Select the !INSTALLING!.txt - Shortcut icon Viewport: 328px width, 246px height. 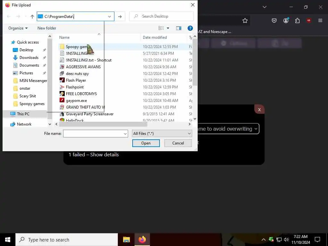tap(62, 60)
